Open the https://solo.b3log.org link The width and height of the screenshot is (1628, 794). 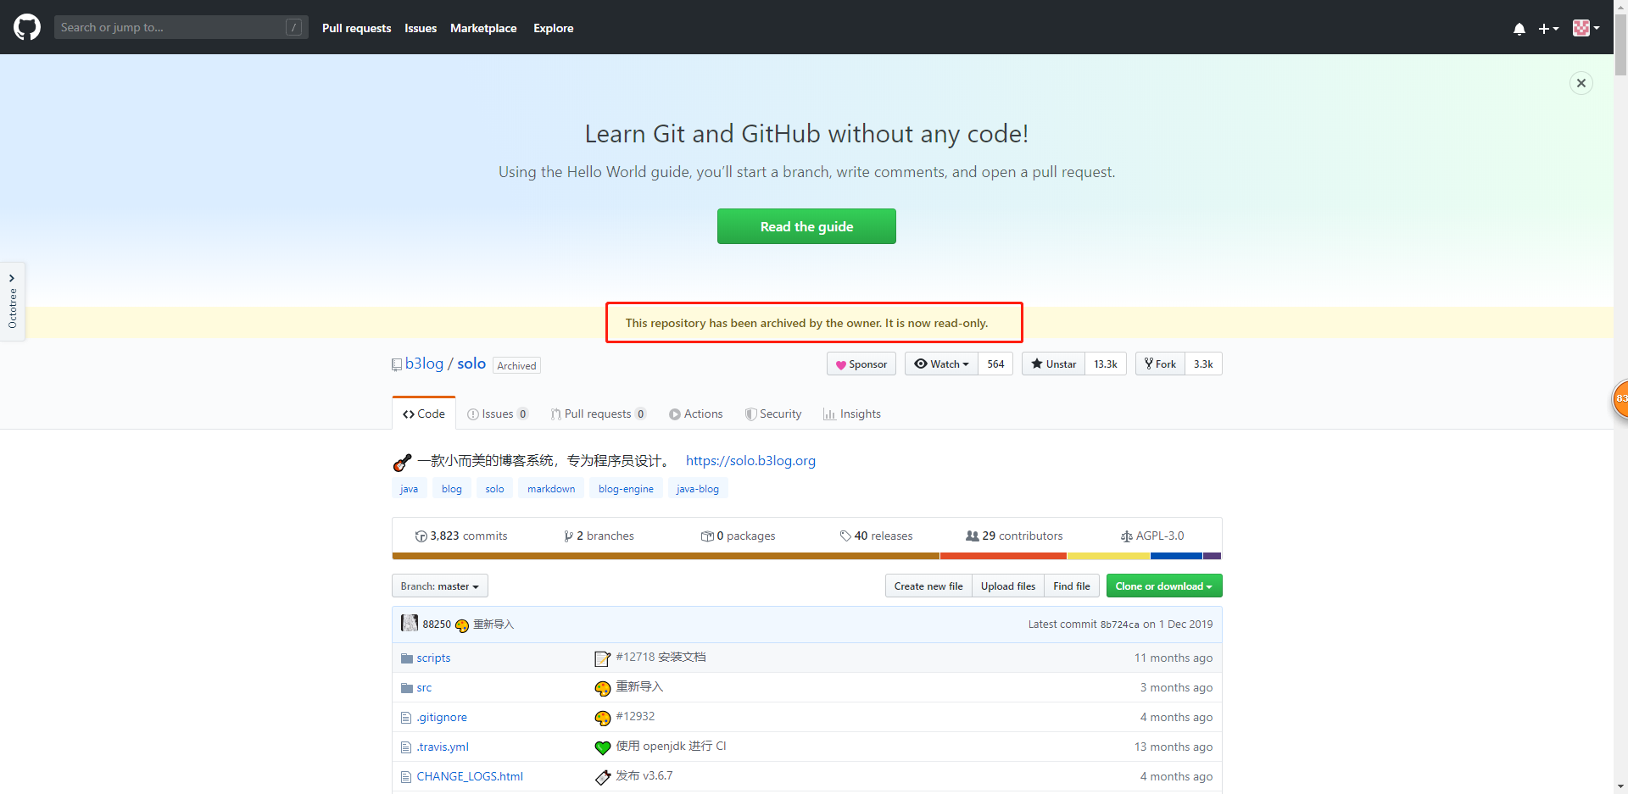pos(750,461)
